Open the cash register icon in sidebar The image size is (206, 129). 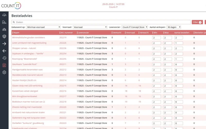click(4, 22)
